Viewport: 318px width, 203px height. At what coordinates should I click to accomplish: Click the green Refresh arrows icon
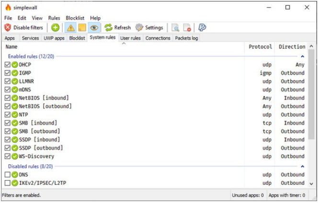[x=109, y=28]
